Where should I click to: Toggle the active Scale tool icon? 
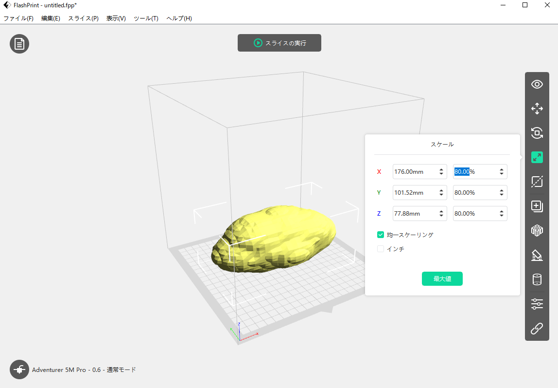537,157
